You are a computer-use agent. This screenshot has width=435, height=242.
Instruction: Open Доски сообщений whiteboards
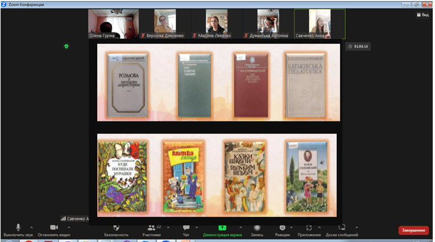click(342, 228)
